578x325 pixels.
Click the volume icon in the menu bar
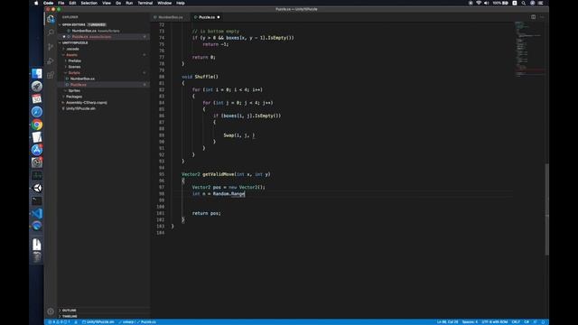point(486,3)
